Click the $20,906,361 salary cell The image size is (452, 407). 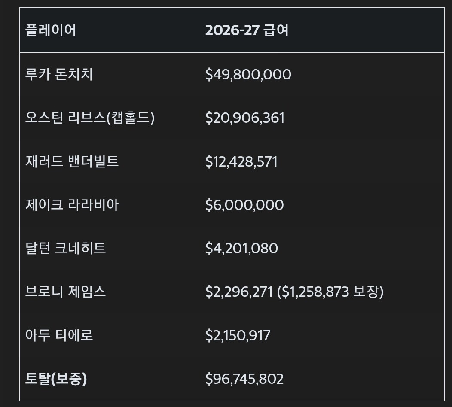[x=245, y=118]
